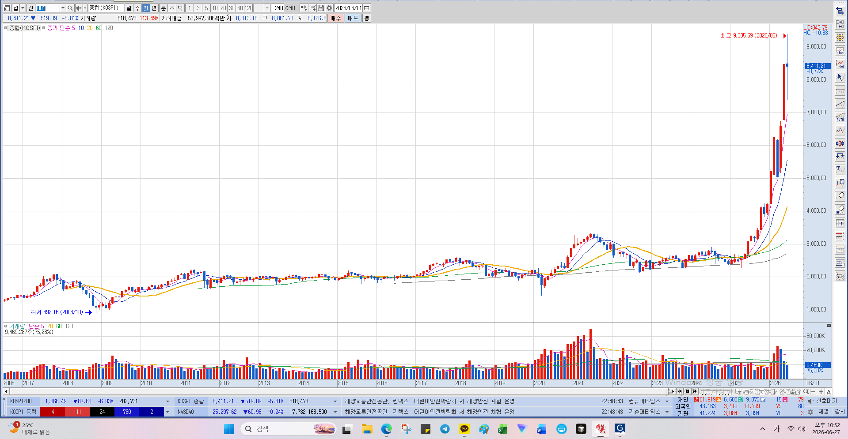The width and height of the screenshot is (848, 439).
Task: Click the Fibonacci fan tool at bottom of right toolbar
Action: [840, 276]
